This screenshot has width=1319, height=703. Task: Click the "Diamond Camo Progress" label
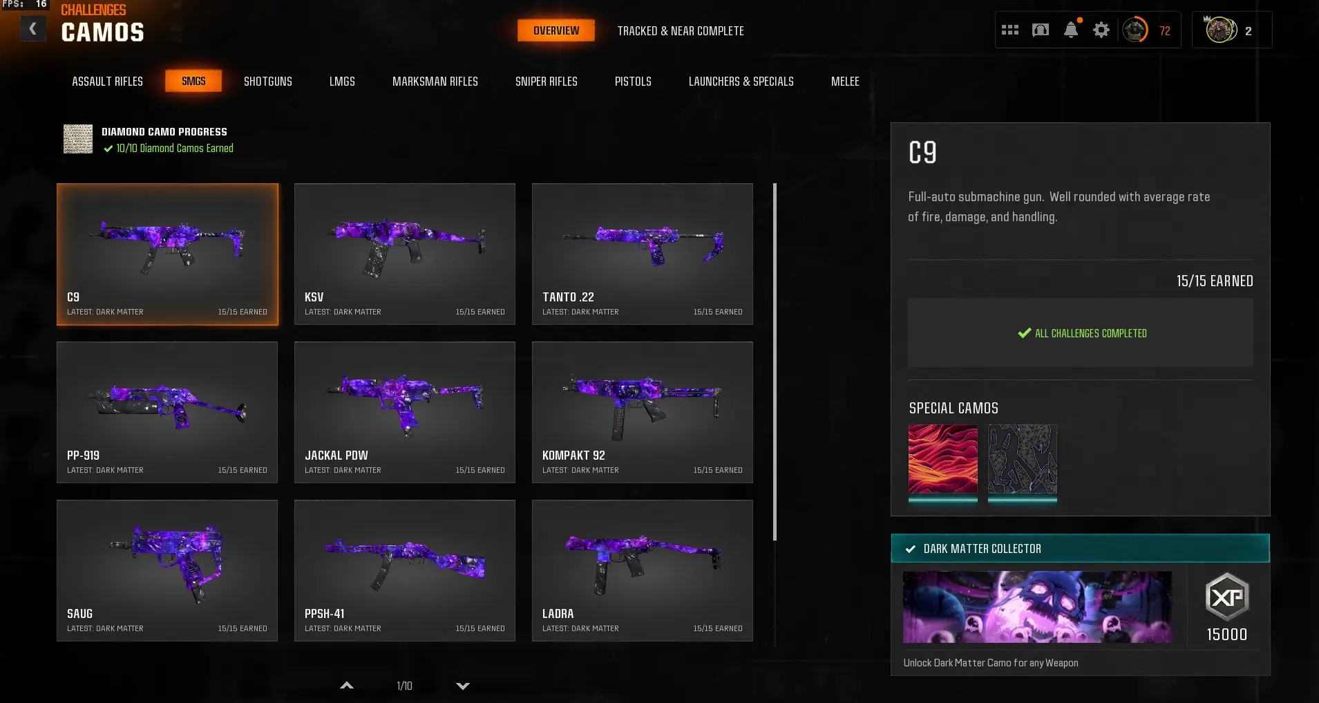tap(164, 131)
